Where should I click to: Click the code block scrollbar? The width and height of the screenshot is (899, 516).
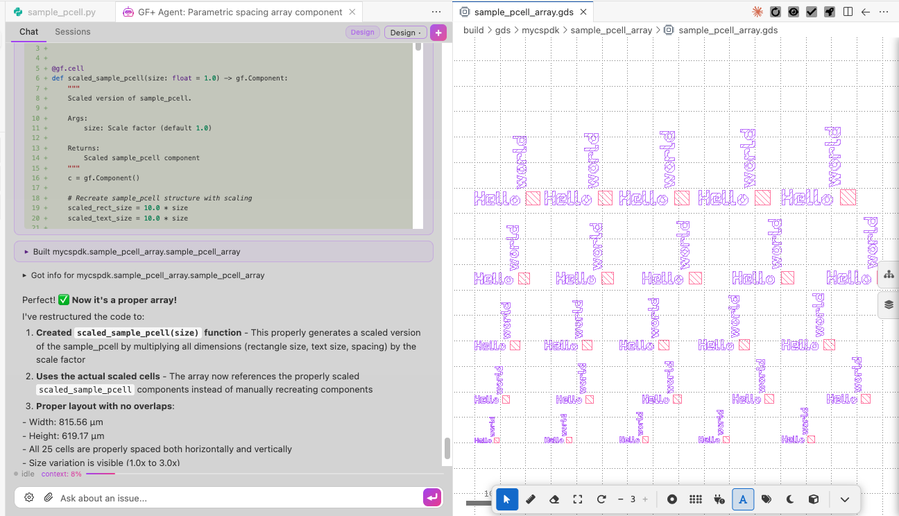pyautogui.click(x=418, y=46)
